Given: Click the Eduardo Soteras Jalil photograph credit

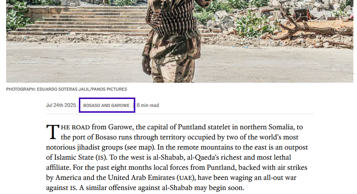Looking at the screenshot, I should [67, 89].
